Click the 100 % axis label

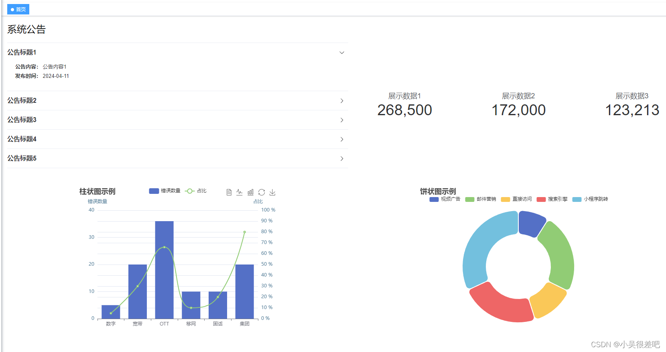(x=268, y=210)
